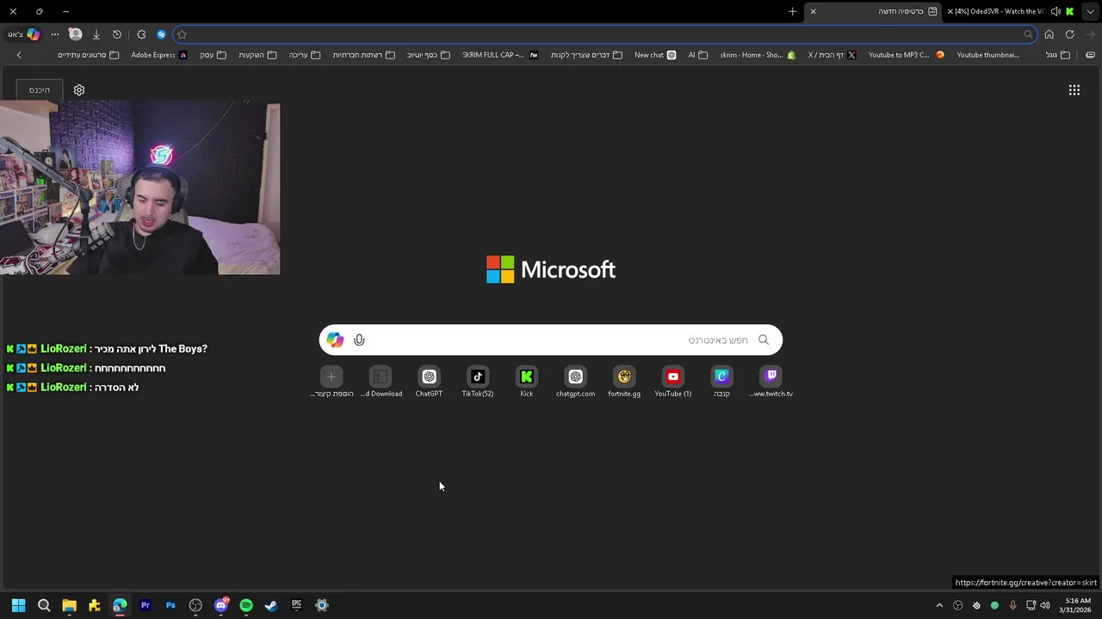
Task: Open the 'עסק' bookmark folder
Action: pos(213,55)
